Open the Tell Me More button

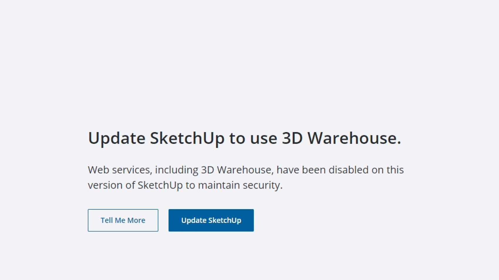click(123, 220)
